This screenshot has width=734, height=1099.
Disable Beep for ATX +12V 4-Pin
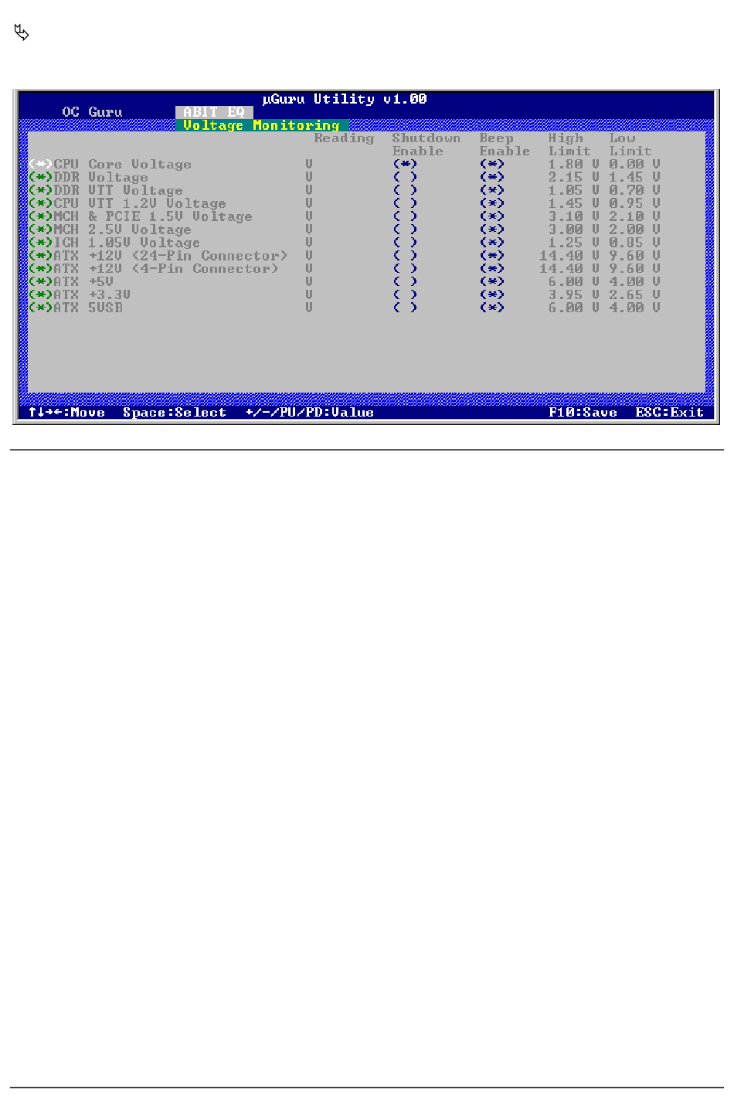[491, 269]
